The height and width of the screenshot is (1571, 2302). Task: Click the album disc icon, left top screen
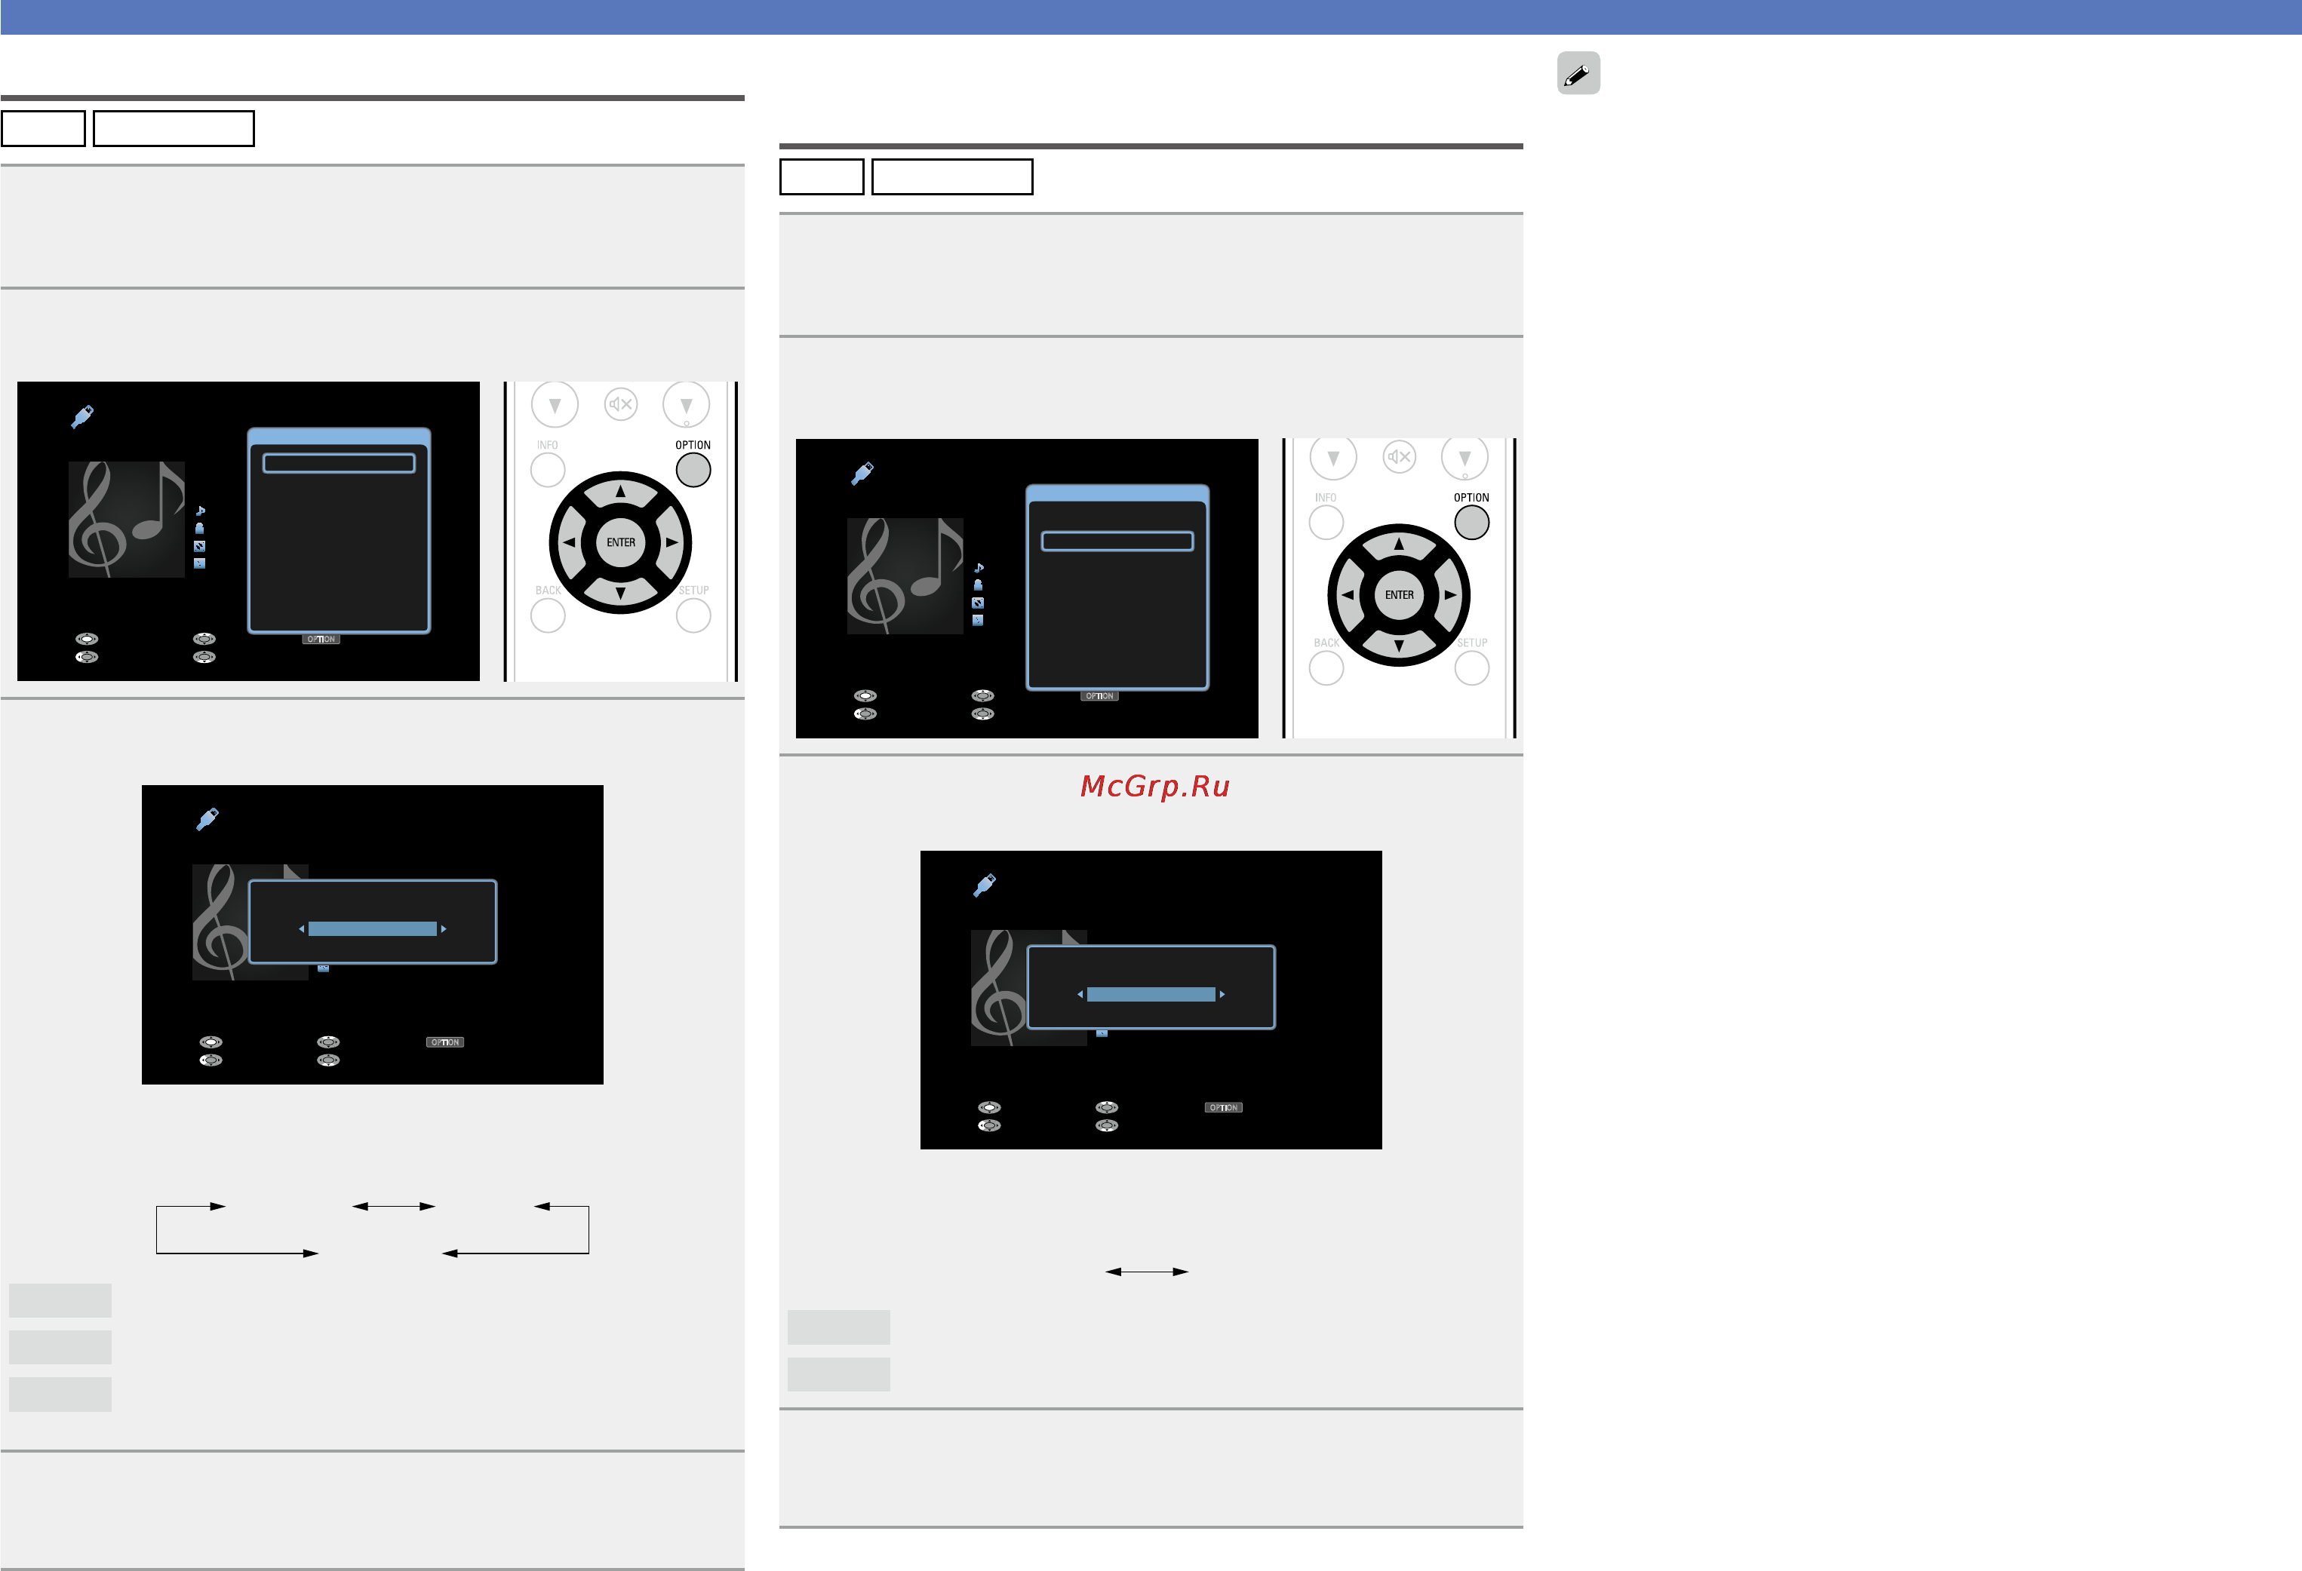[200, 547]
